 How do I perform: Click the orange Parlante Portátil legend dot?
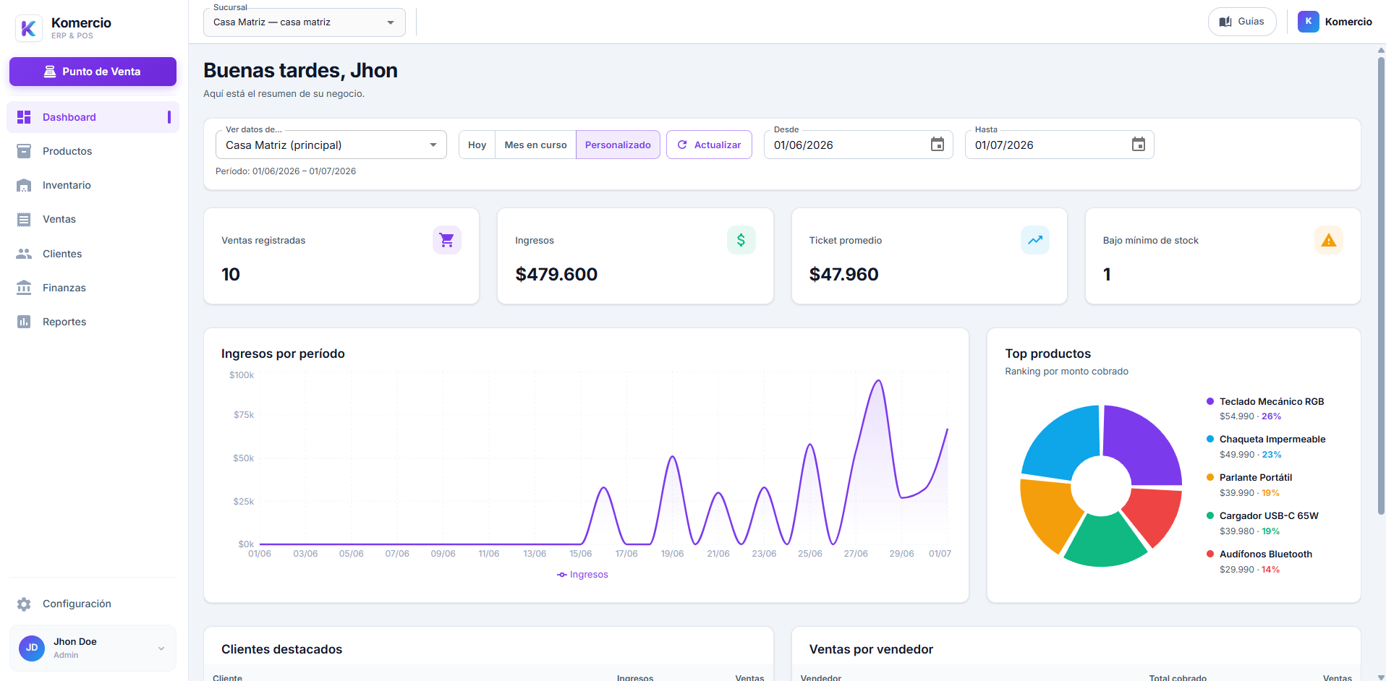[x=1210, y=477]
